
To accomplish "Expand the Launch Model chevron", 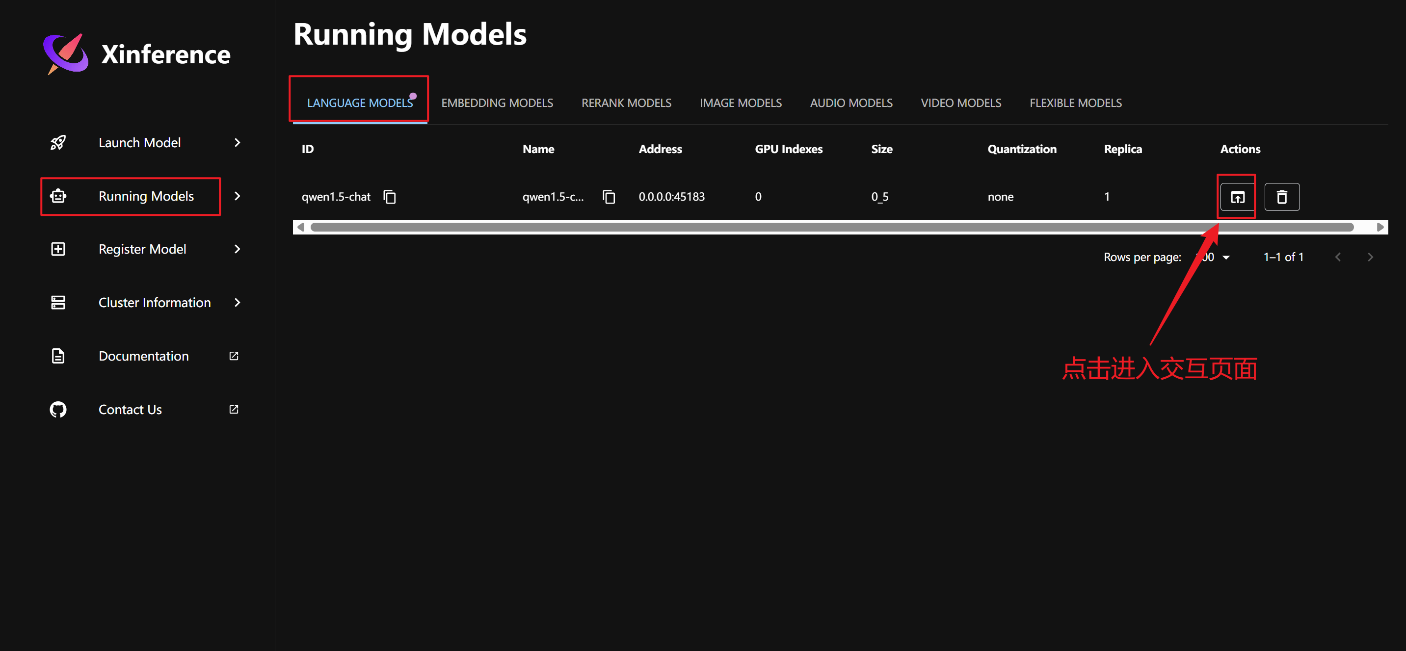I will click(x=237, y=142).
